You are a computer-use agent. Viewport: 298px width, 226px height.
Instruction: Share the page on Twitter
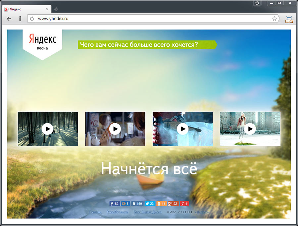click(150, 204)
